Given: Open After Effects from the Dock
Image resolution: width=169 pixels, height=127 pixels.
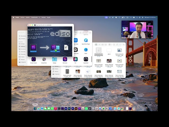Looking at the screenshot, I should point(66,108).
